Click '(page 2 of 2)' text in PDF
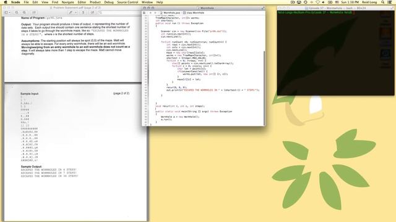This screenshot has width=396, height=222. (121, 93)
